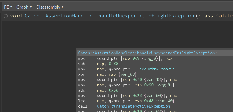The width and height of the screenshot is (233, 112).
Task: Select the graph block title handleUnexpectedInflightException label
Action: pyautogui.click(x=176, y=53)
